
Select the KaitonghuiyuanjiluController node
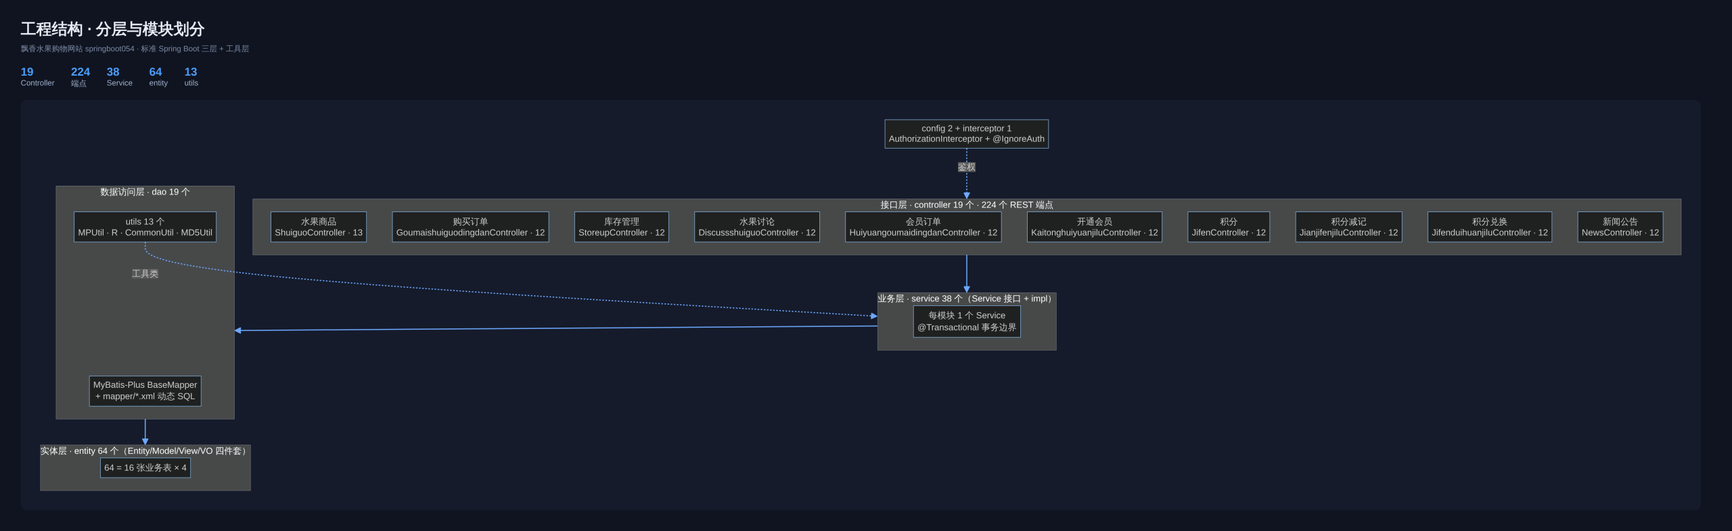coord(1095,227)
